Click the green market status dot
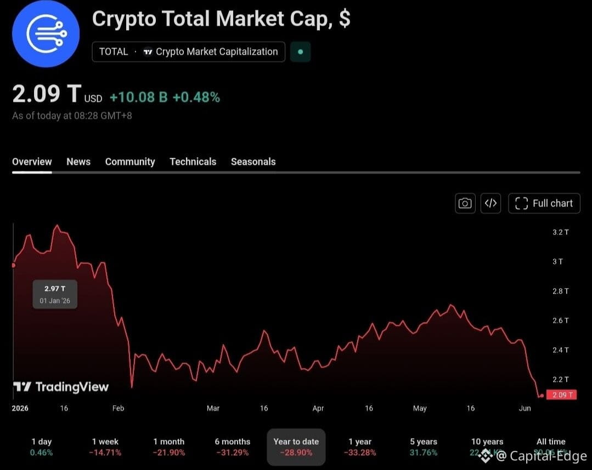 point(301,51)
